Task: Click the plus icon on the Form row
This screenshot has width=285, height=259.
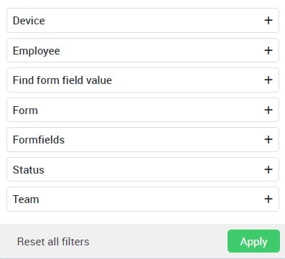Action: pos(268,110)
